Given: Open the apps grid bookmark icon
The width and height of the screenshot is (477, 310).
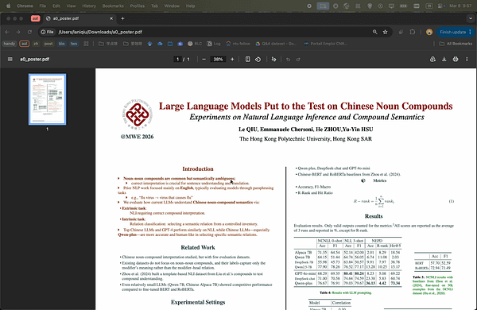Looking at the screenshot, I should pos(86,44).
